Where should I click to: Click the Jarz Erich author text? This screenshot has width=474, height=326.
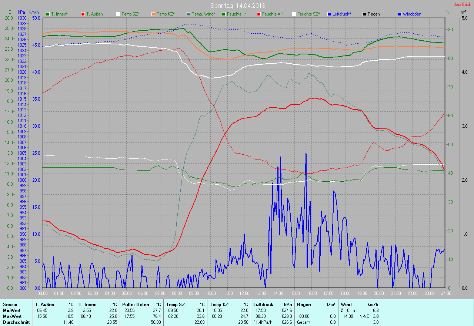coord(462,4)
